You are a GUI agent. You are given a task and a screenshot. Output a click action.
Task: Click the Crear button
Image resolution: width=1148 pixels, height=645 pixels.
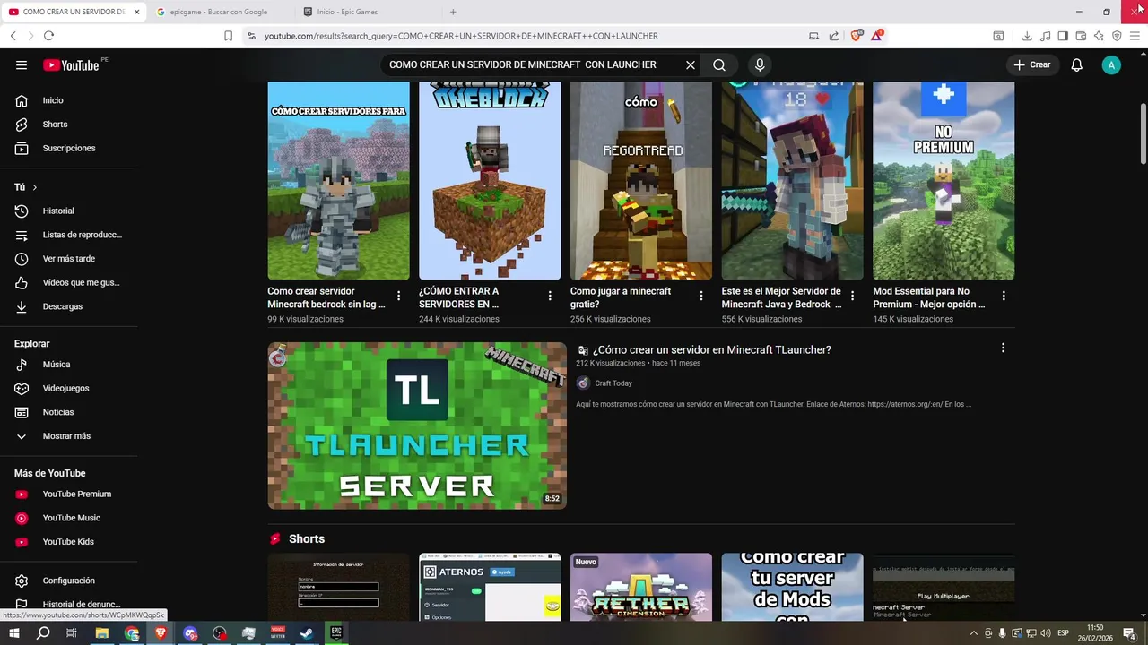(1032, 64)
